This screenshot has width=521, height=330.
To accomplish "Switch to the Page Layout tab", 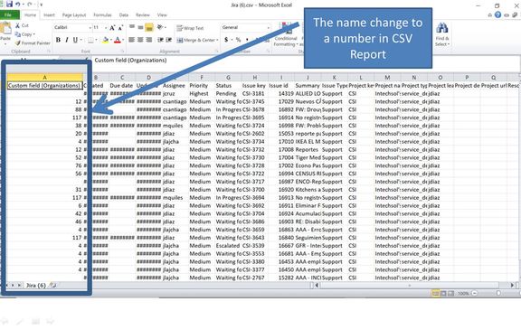I will pos(74,15).
